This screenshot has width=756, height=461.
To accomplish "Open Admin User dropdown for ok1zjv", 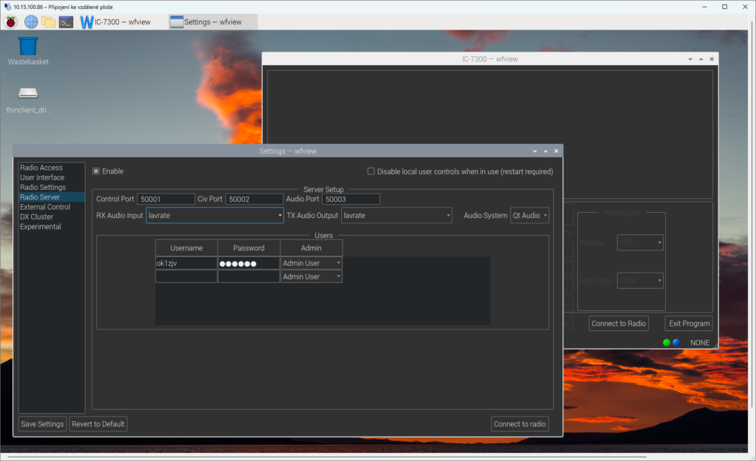I will coord(311,263).
